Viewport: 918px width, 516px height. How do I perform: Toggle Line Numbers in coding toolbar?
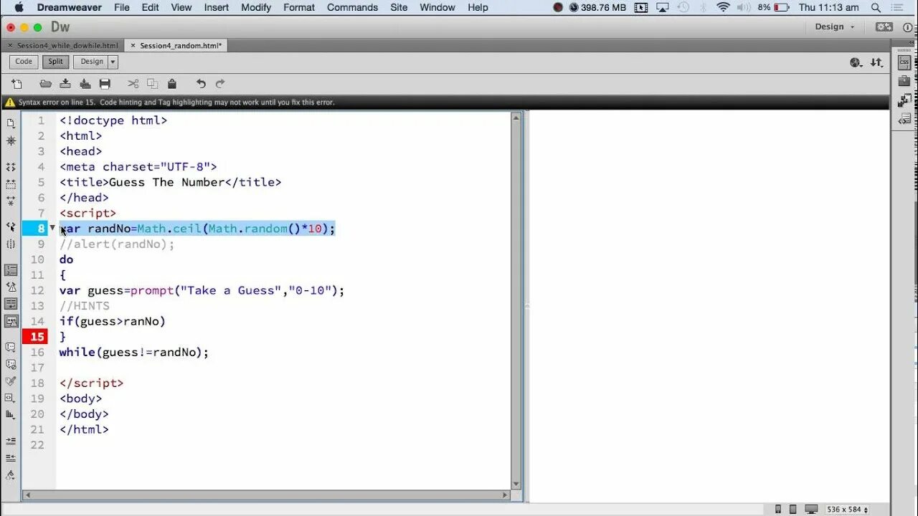click(11, 270)
